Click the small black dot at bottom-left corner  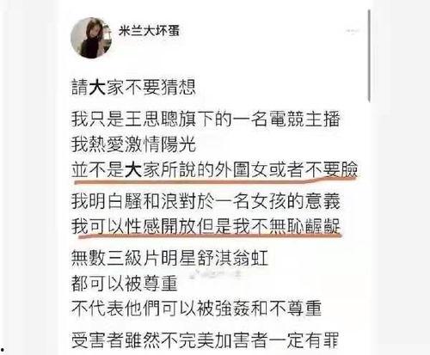2,350
